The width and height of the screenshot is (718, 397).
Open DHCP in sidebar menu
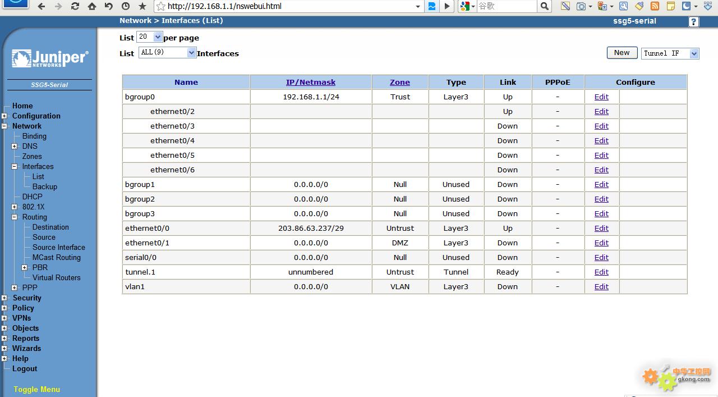click(x=33, y=197)
